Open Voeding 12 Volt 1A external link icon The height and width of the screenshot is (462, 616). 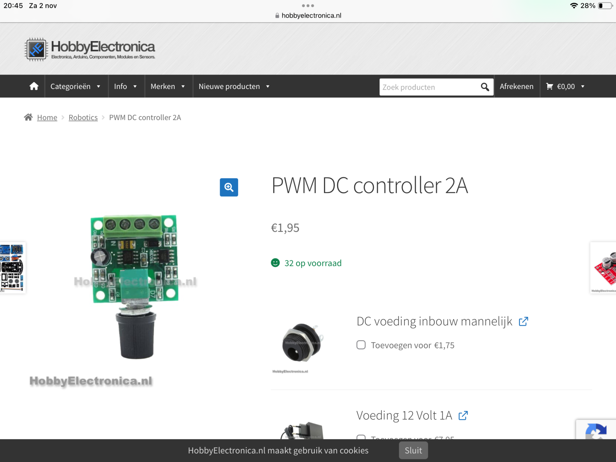(463, 415)
